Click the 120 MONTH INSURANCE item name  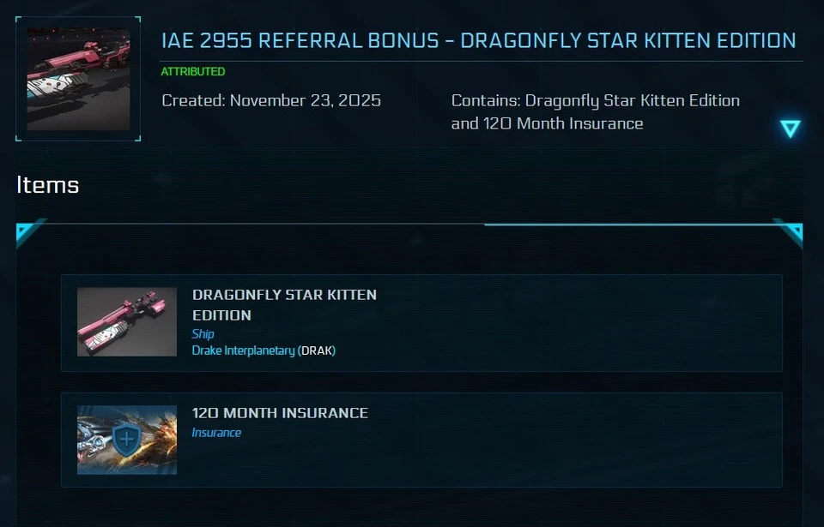tap(278, 412)
